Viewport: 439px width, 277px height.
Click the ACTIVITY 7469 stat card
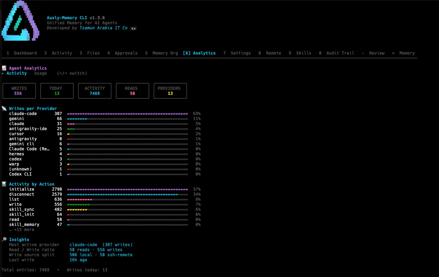95,91
